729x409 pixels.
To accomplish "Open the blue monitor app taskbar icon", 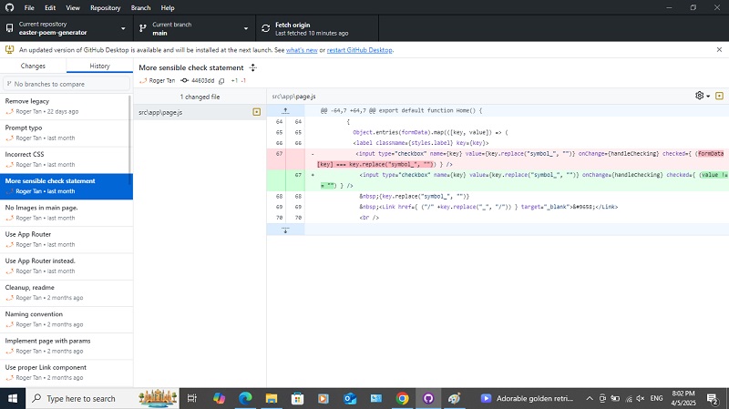I will tap(375, 398).
